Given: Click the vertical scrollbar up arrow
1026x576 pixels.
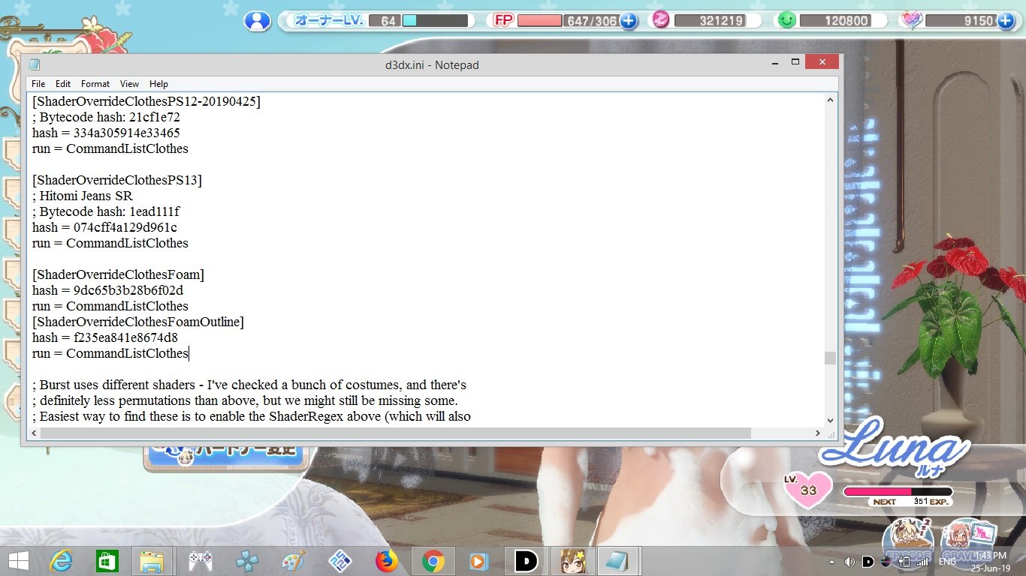Looking at the screenshot, I should (x=830, y=100).
